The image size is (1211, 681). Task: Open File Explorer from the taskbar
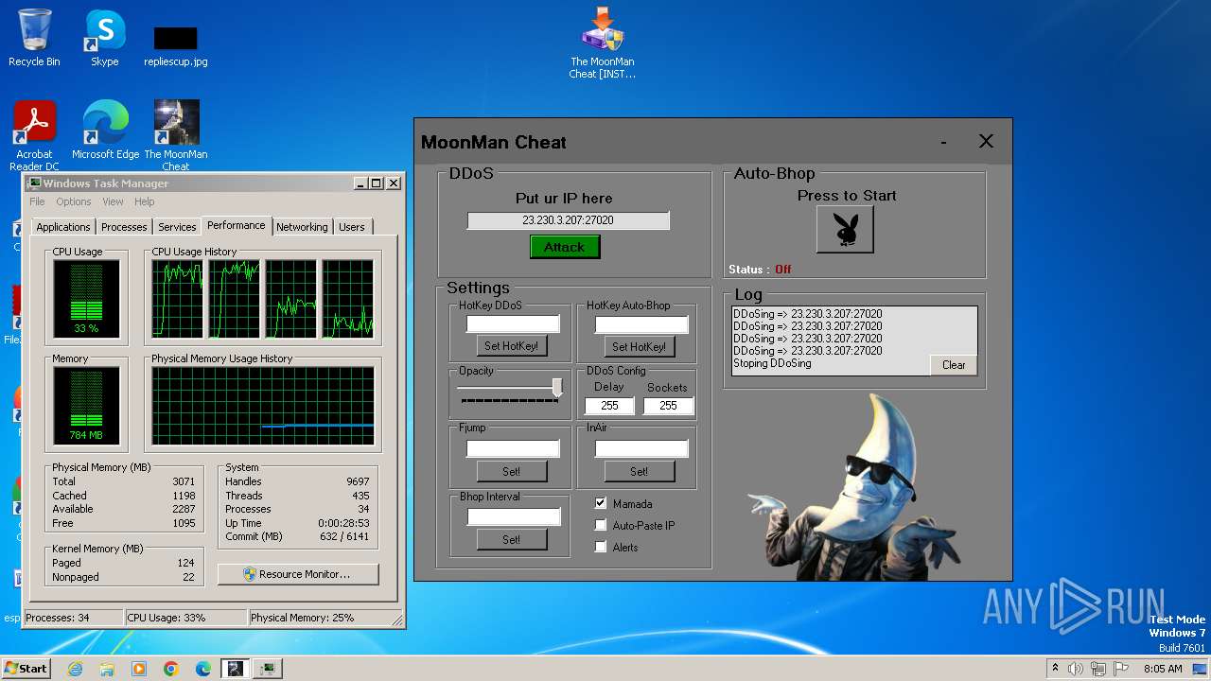pos(107,669)
